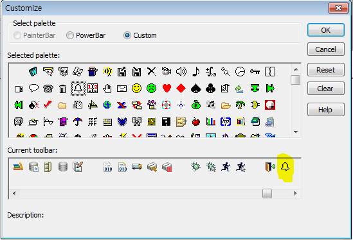Click the library books icon in Current toolbar

click(18, 166)
